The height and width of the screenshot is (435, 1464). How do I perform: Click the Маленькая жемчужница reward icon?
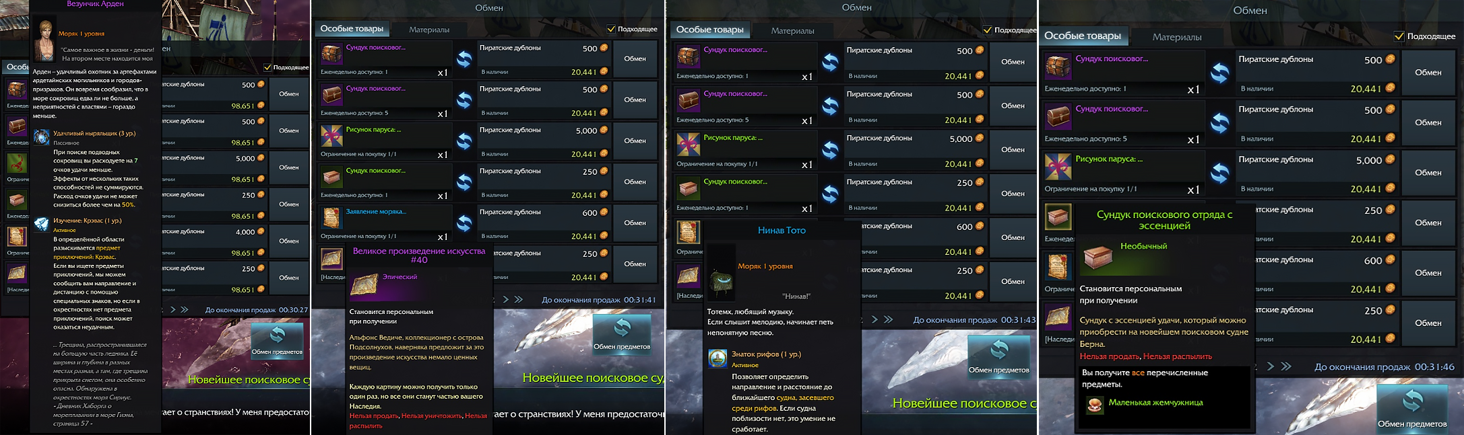1095,405
